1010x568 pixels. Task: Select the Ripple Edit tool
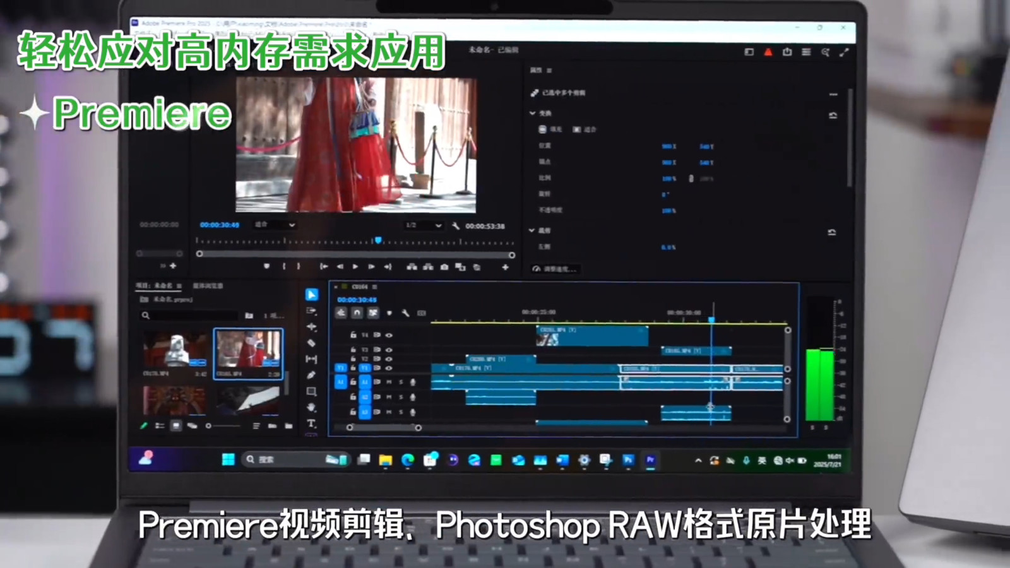(x=311, y=327)
